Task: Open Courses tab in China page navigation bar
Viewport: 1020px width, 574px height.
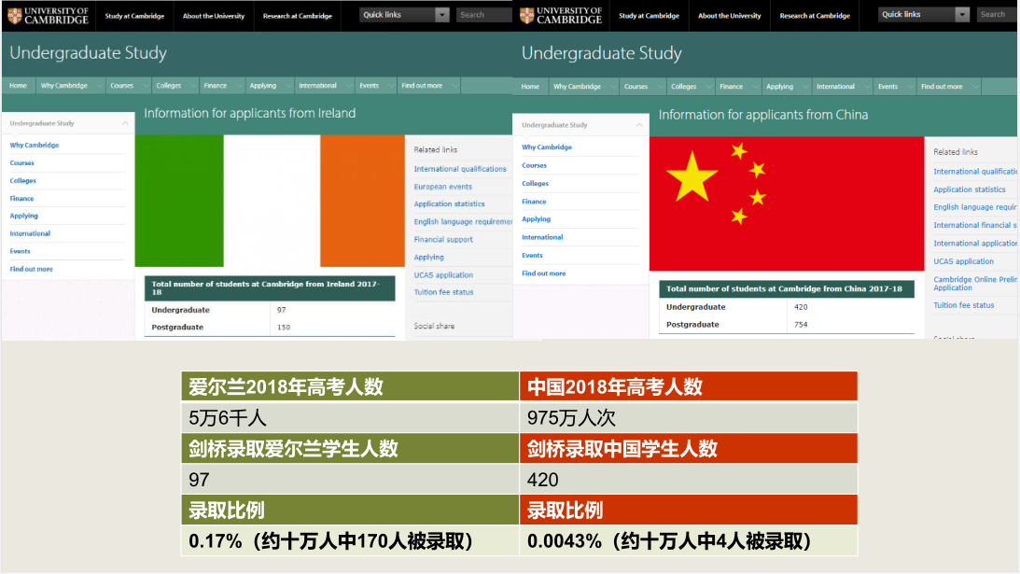Action: [636, 86]
